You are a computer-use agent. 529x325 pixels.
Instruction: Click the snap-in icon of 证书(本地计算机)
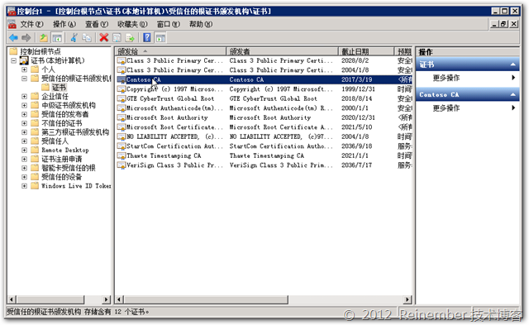coord(24,60)
